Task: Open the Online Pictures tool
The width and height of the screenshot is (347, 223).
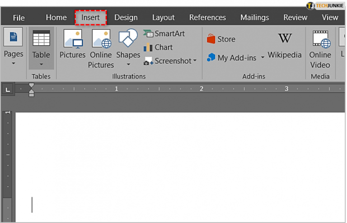Action: [101, 40]
